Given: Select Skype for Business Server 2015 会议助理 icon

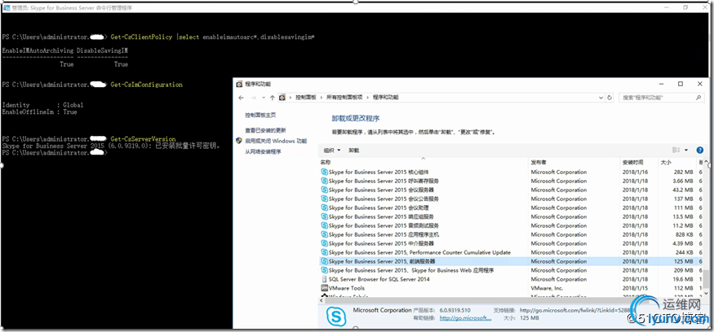Looking at the screenshot, I should [x=324, y=207].
